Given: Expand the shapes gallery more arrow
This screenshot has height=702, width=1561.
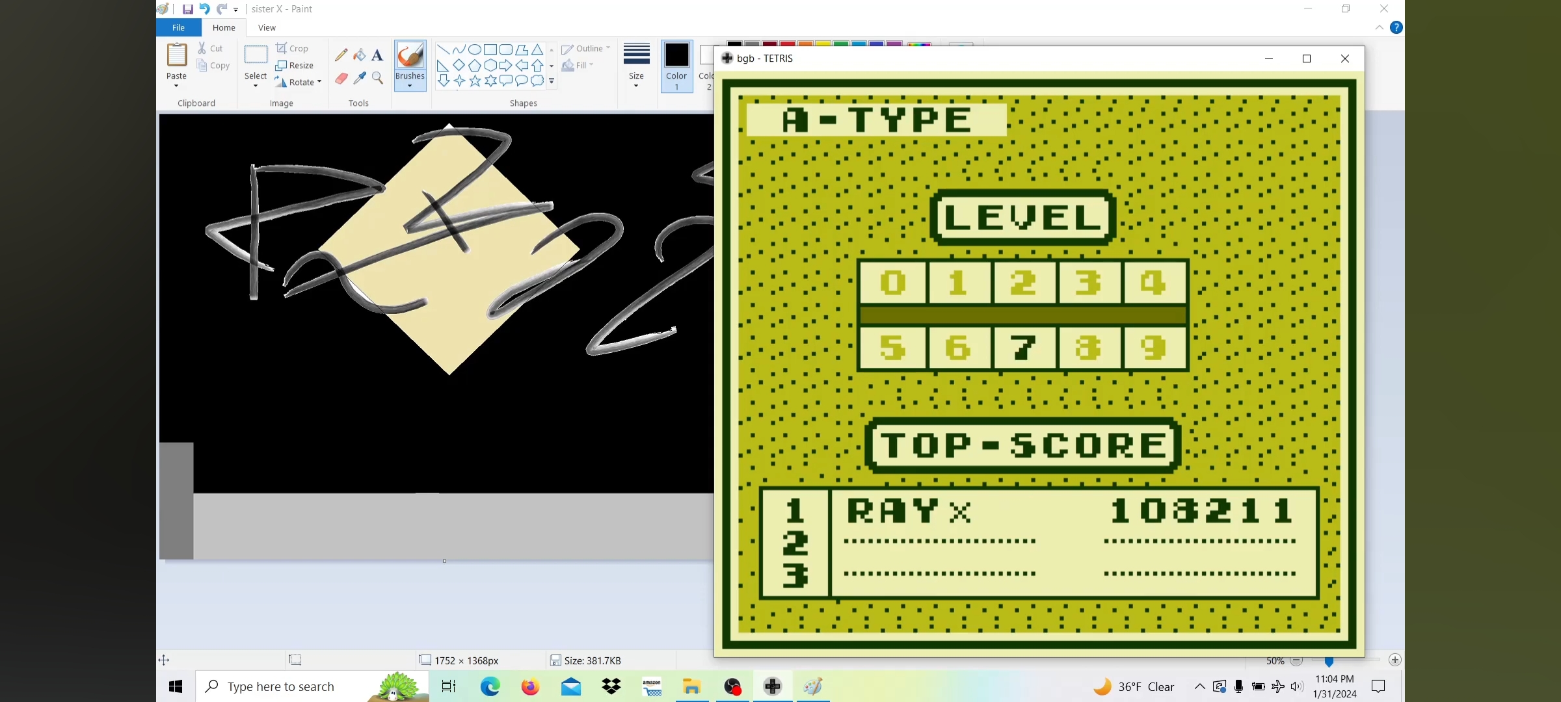Looking at the screenshot, I should point(552,81).
